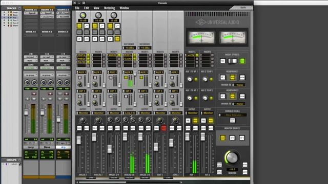Solo the ADAT 2 channel
Viewport: 328px width, 184px height.
click(x=172, y=128)
